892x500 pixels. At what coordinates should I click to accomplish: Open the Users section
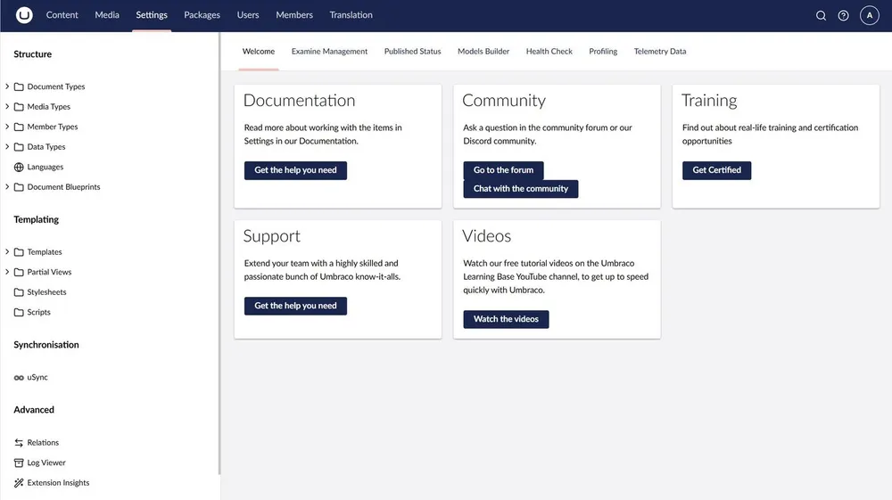[248, 15]
